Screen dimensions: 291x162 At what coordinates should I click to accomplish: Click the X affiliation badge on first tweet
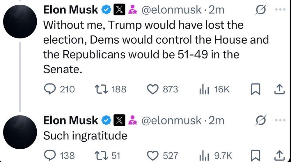tap(119, 10)
